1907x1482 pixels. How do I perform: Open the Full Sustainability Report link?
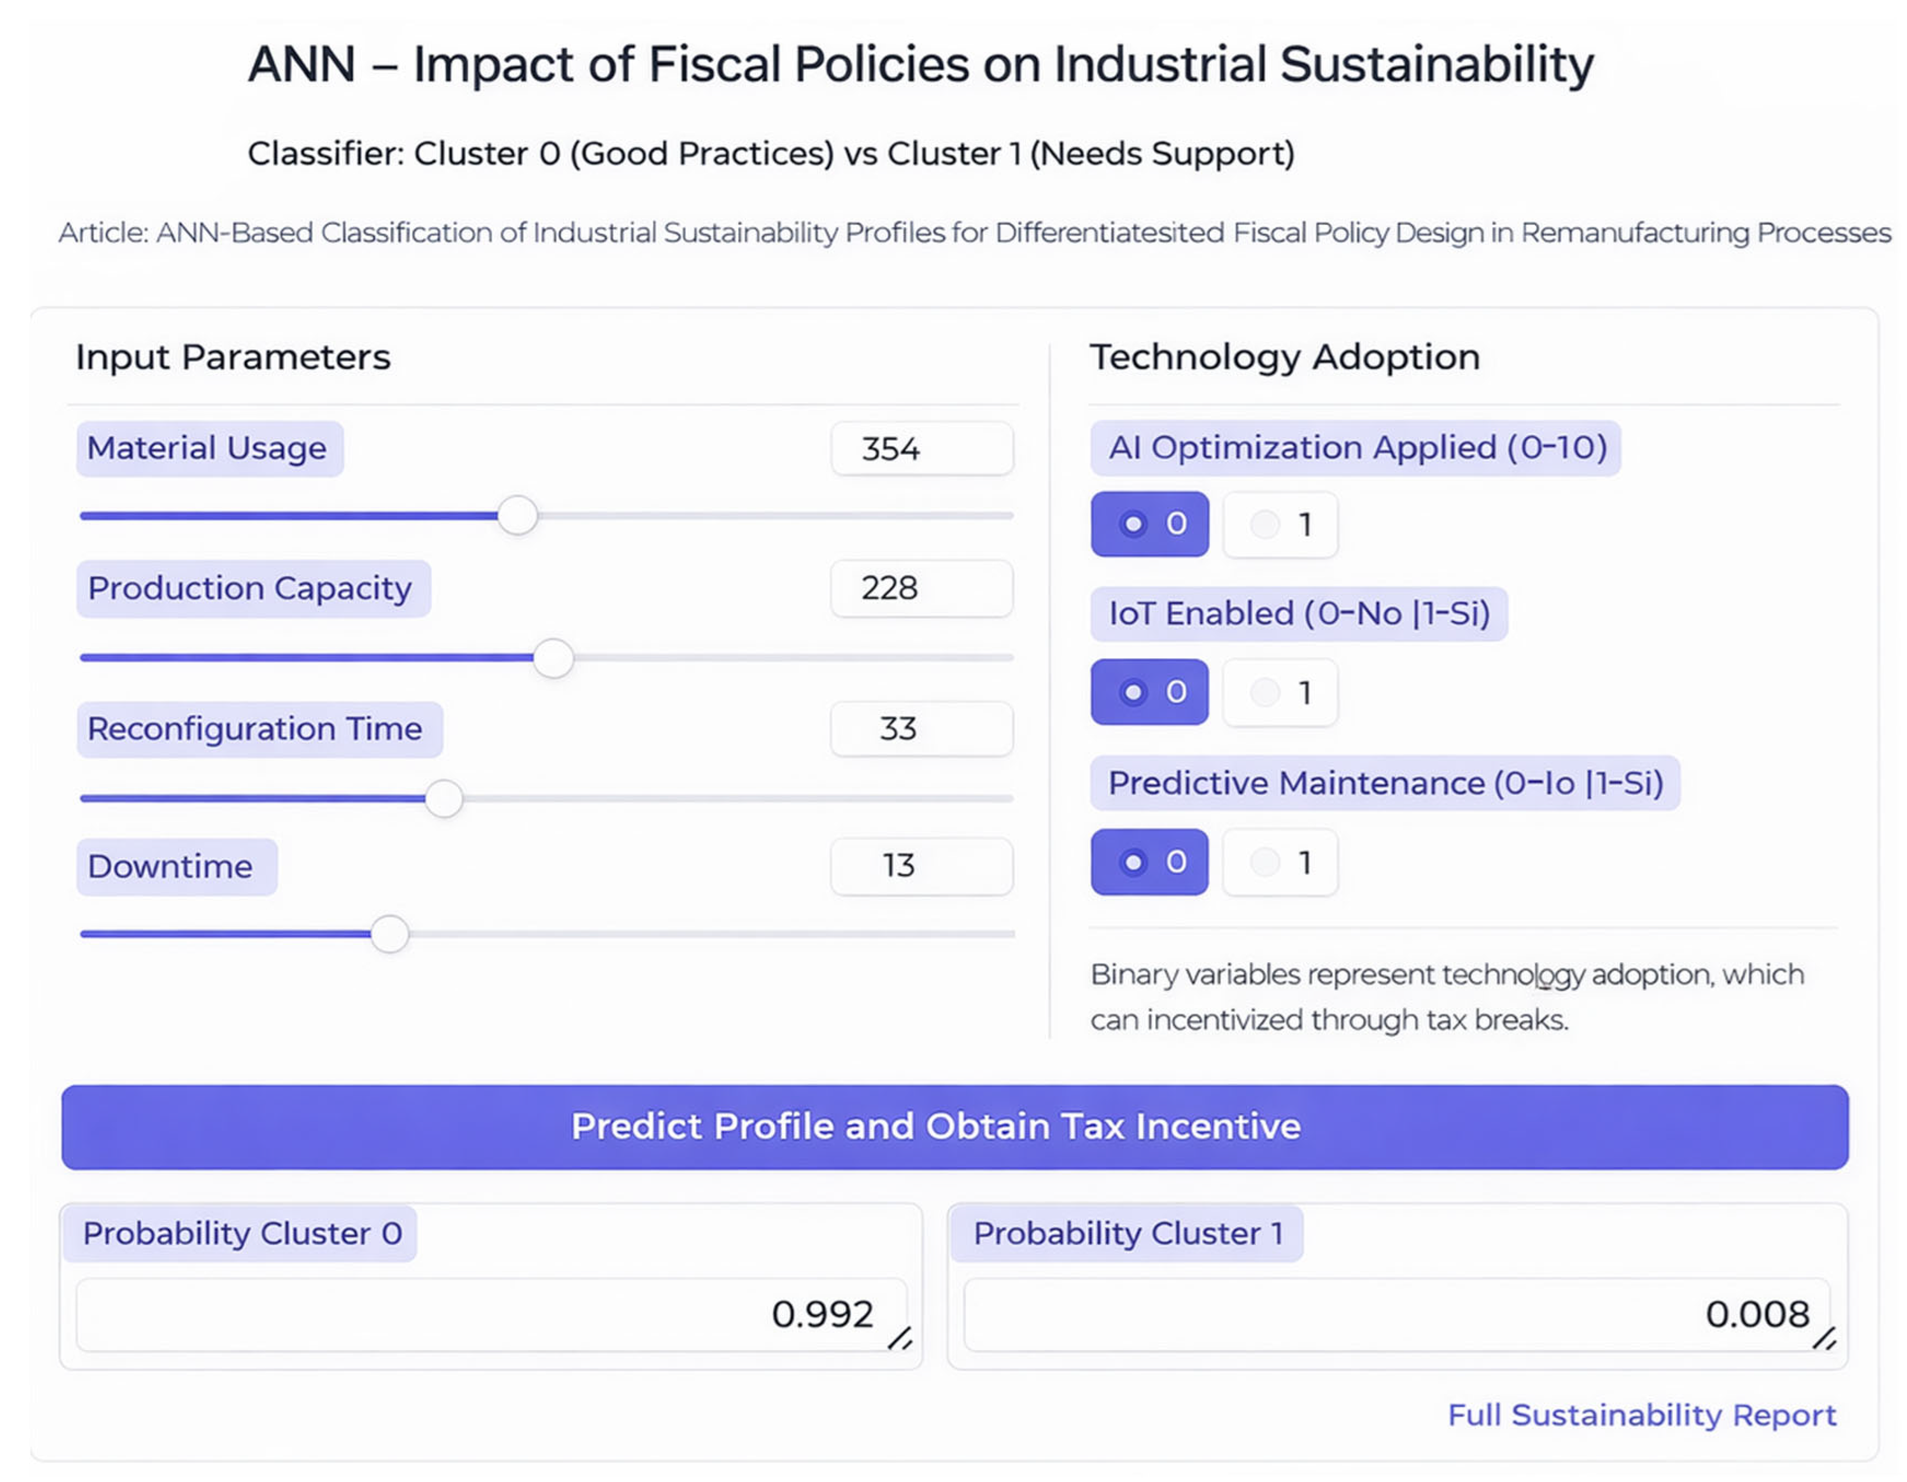pos(1641,1415)
